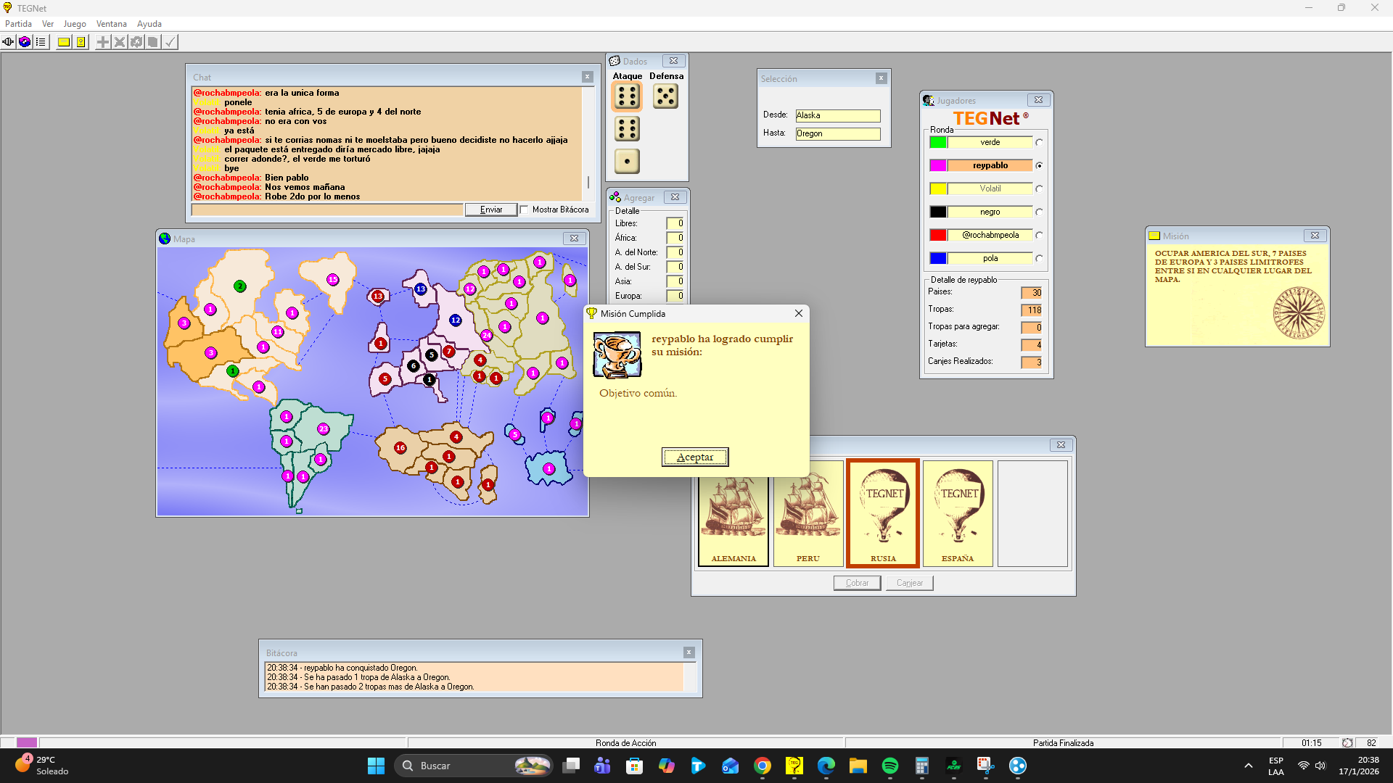Screen dimensions: 1393x783
Task: Open the Ventana menu
Action: click(111, 24)
